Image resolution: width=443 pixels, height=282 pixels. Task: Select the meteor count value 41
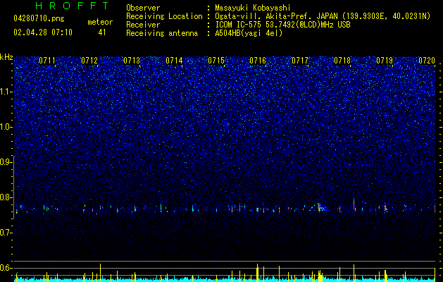[x=102, y=32]
